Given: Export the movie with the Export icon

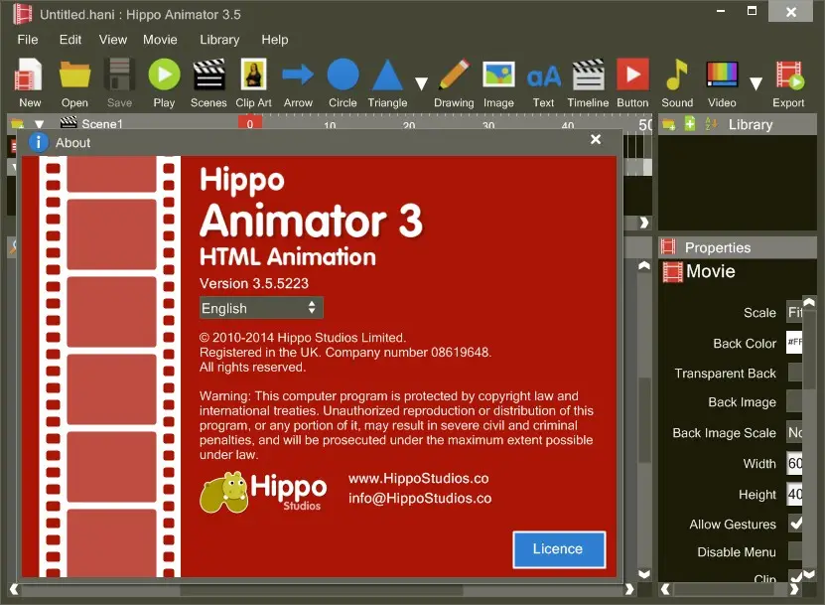Looking at the screenshot, I should 788,82.
